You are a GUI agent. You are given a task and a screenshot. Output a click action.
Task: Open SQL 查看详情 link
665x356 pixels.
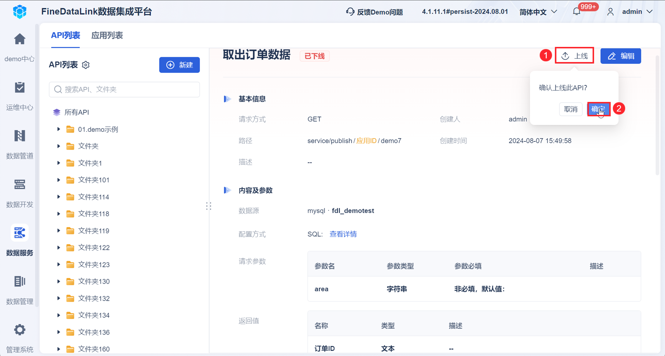pyautogui.click(x=343, y=234)
